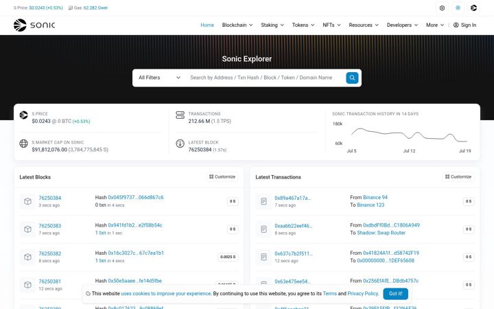Click Customize in Latest Transactions panel
Screen dimensions: 494x309
458,177
